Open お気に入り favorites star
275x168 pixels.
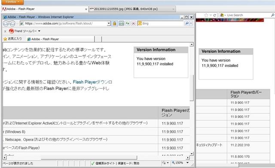(12, 39)
